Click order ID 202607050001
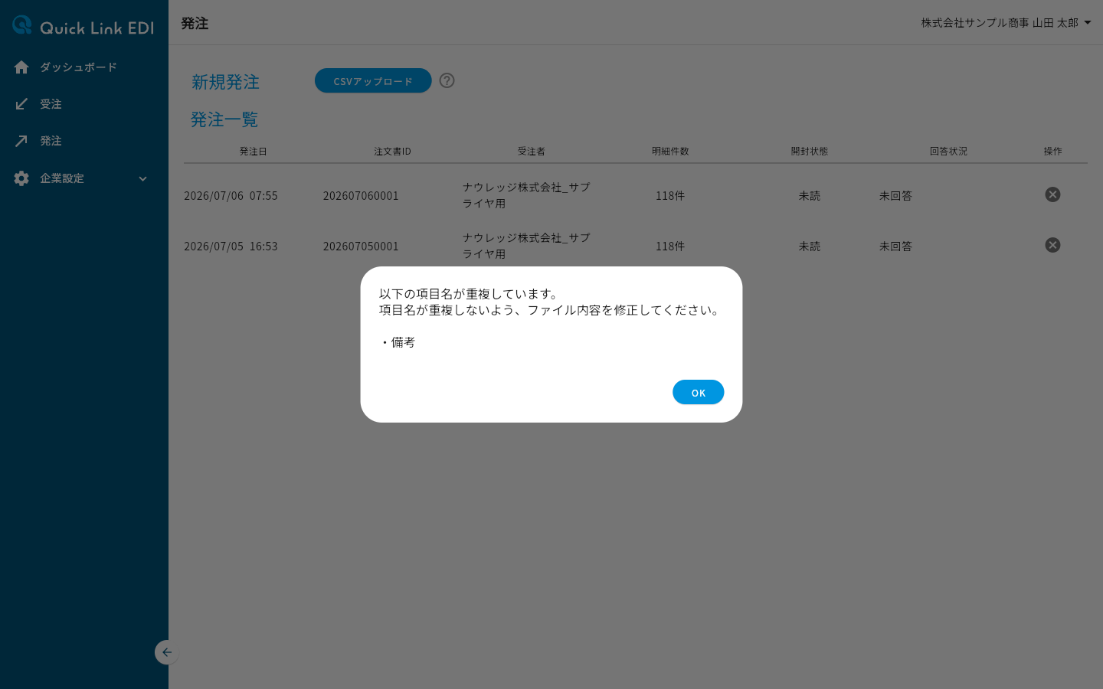1103x689 pixels. coord(361,247)
